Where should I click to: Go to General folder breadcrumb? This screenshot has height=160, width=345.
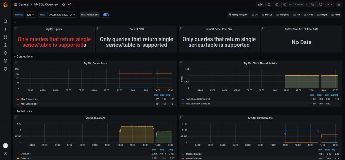pos(24,4)
